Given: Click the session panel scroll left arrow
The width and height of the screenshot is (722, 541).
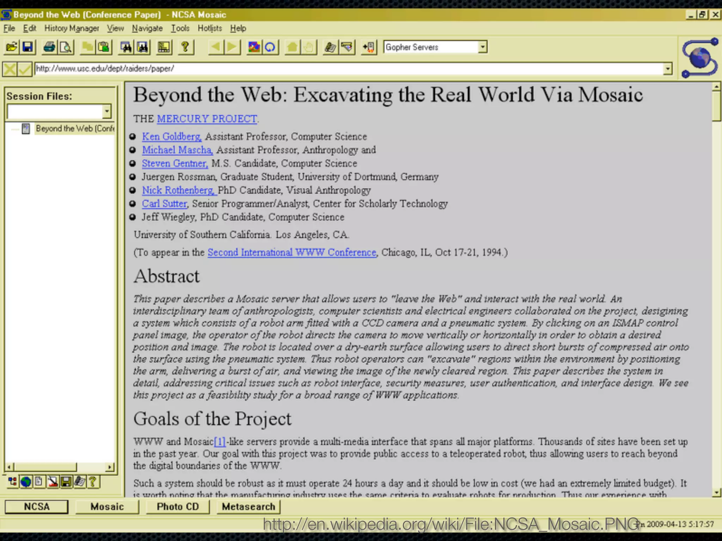Looking at the screenshot, I should click(10, 467).
